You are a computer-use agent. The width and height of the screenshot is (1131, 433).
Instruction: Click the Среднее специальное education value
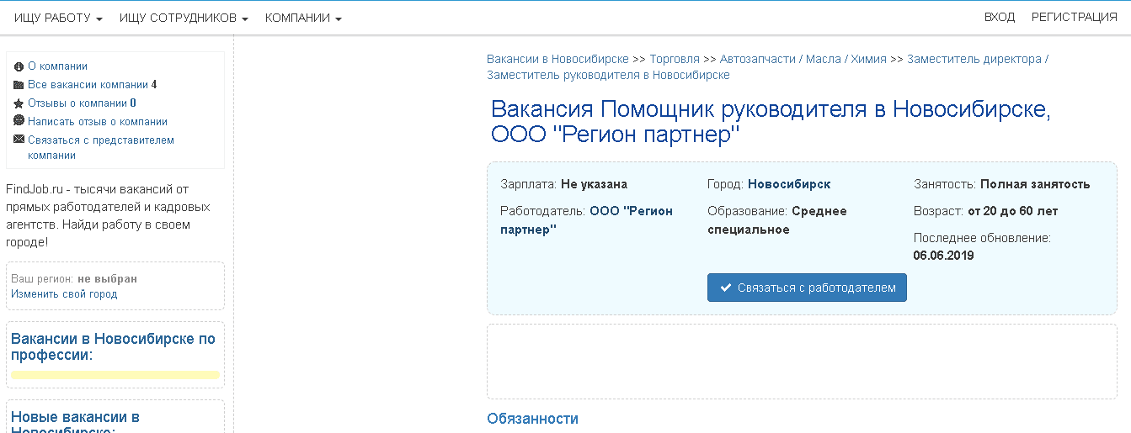click(x=777, y=220)
